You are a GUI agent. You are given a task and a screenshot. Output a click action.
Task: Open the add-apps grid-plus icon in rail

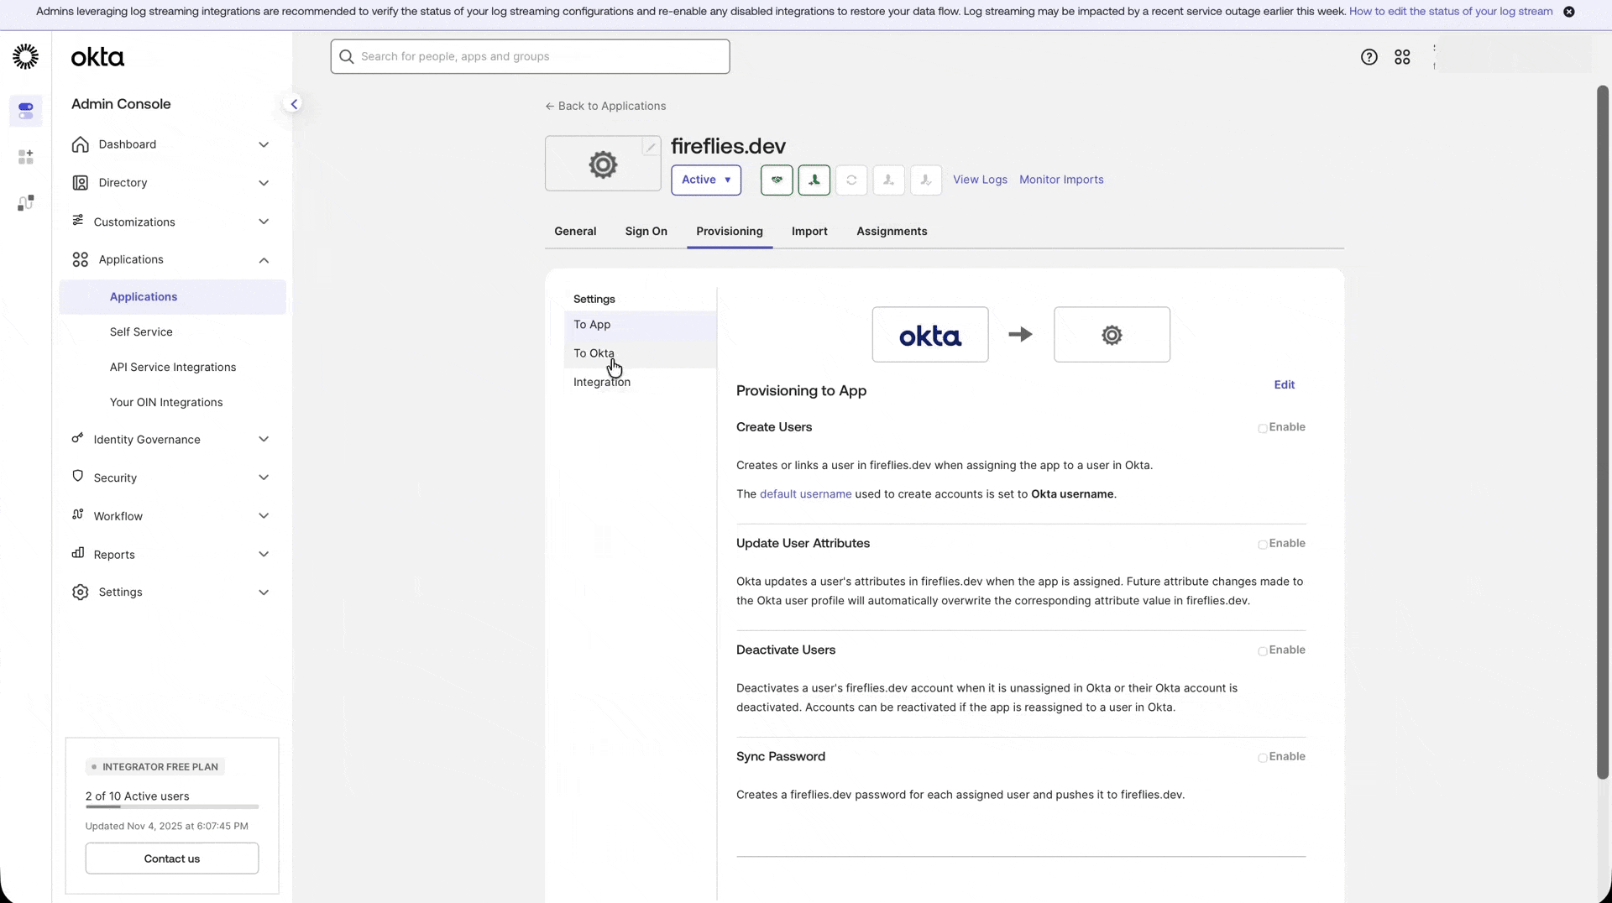[25, 157]
